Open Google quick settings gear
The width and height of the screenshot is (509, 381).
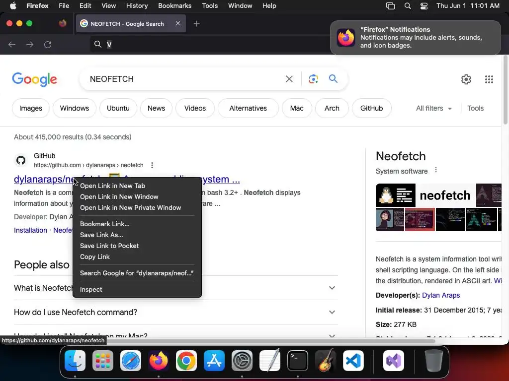pos(466,79)
